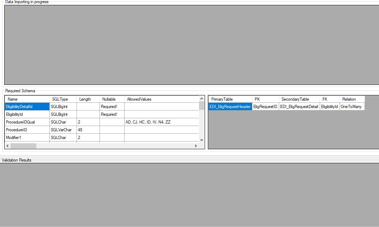Select the OneToMany relation cell
Screen dimensions: 379x227
pyautogui.click(x=352, y=107)
